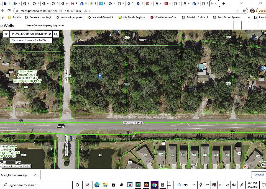
Task: Open Microsoft Edge from the taskbar
Action: [97, 185]
